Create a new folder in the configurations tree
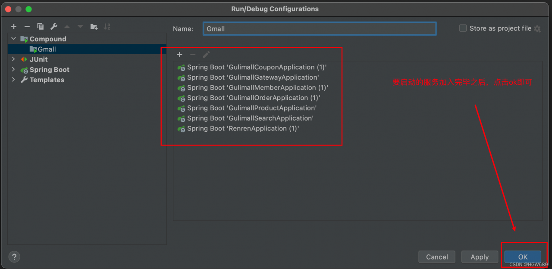This screenshot has height=269, width=552. tap(94, 27)
